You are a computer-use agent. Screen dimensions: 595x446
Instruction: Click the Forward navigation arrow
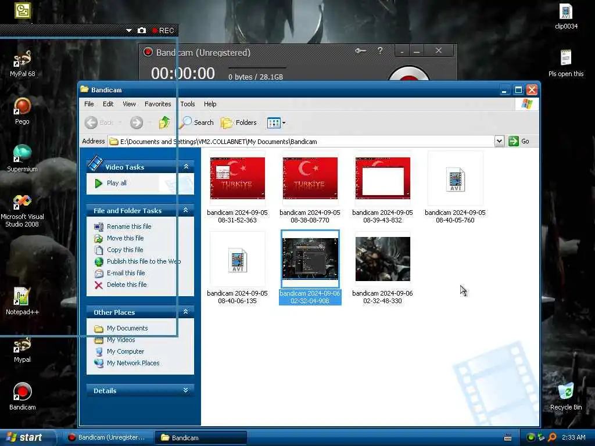[136, 123]
